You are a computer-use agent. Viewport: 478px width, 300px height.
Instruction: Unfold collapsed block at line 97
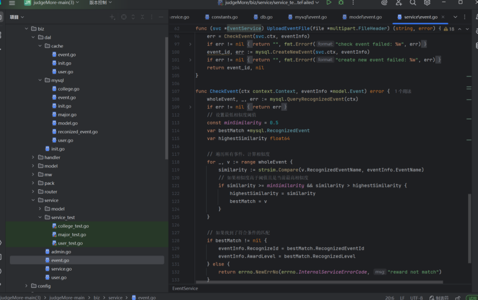pyautogui.click(x=191, y=44)
